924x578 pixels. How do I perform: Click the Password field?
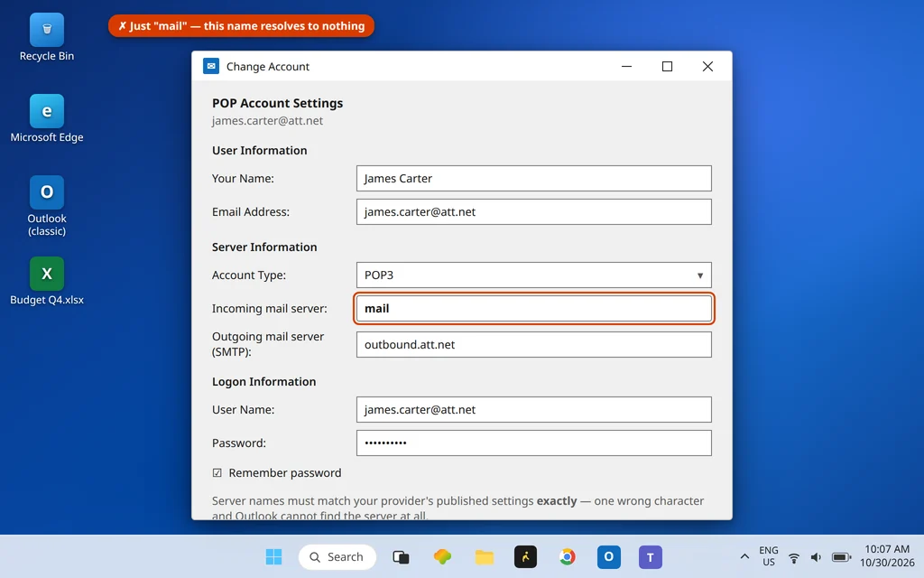point(534,443)
